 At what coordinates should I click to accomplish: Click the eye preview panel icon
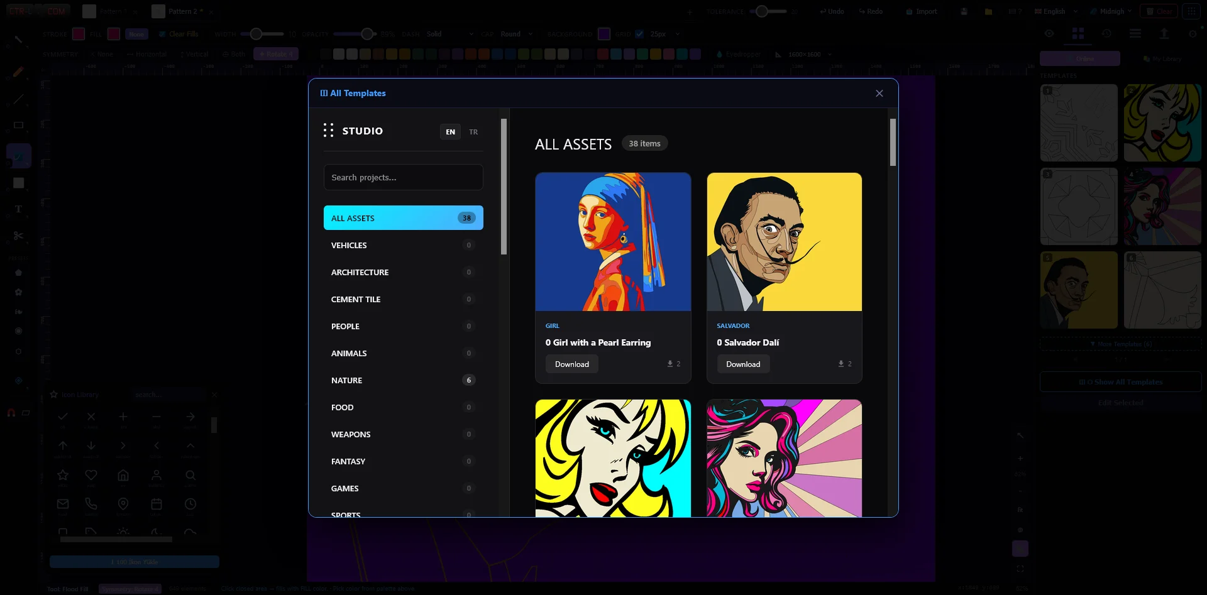coord(1049,33)
